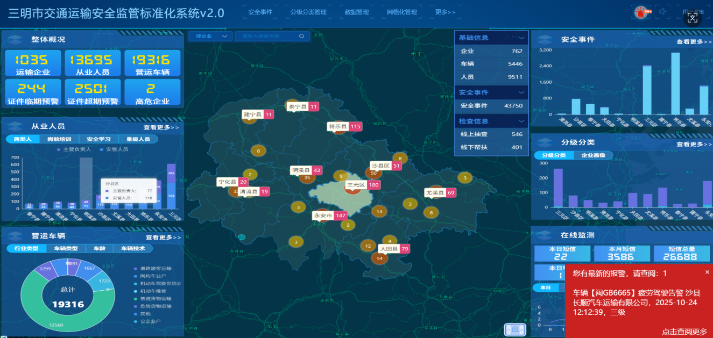Click the 永安市 map marker label
This screenshot has height=338, width=713.
(323, 215)
